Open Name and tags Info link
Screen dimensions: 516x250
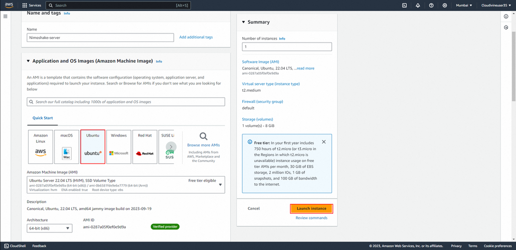[67, 13]
